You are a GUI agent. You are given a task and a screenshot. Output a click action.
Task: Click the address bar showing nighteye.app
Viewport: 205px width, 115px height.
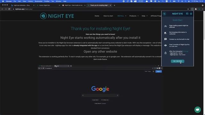99,9
